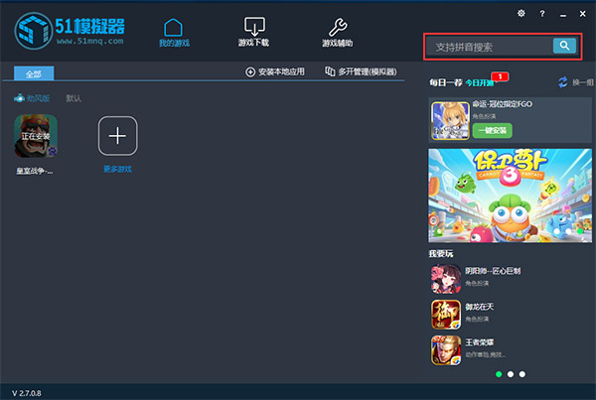Select the 全部 category tab
This screenshot has height=400, width=596.
[x=34, y=73]
